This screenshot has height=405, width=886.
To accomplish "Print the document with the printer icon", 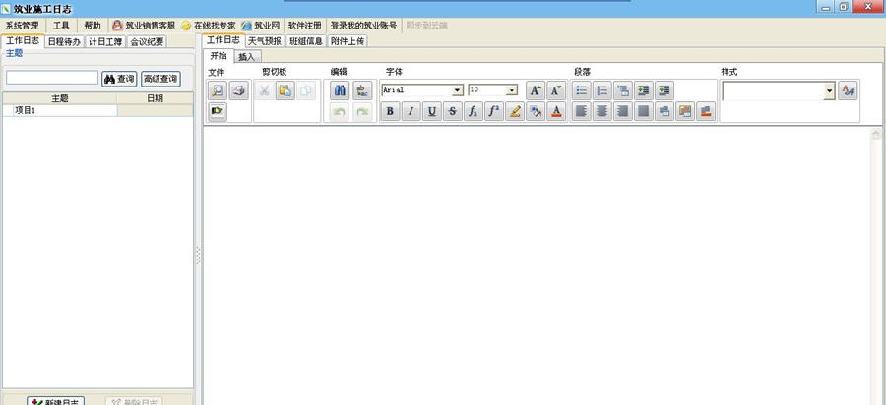I will click(x=238, y=90).
